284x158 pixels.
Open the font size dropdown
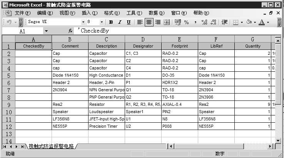pyautogui.click(x=102, y=22)
